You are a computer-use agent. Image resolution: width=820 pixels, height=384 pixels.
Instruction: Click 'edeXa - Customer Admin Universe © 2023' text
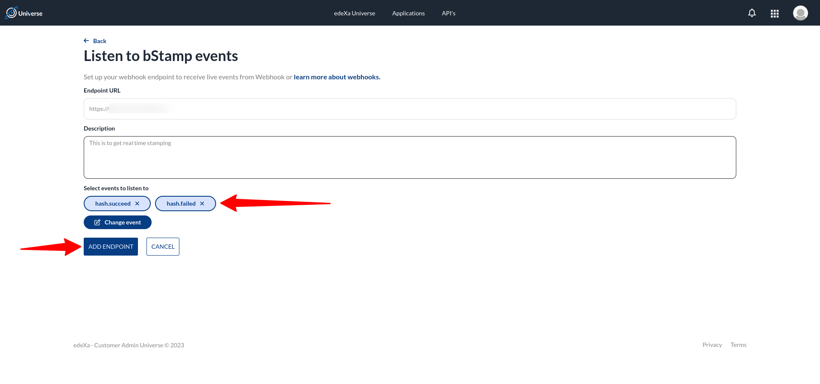[129, 345]
